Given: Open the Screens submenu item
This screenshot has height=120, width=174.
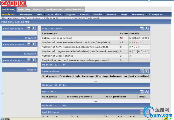Looking at the screenshot, I should [112, 14].
